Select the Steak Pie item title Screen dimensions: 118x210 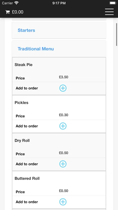23,65
